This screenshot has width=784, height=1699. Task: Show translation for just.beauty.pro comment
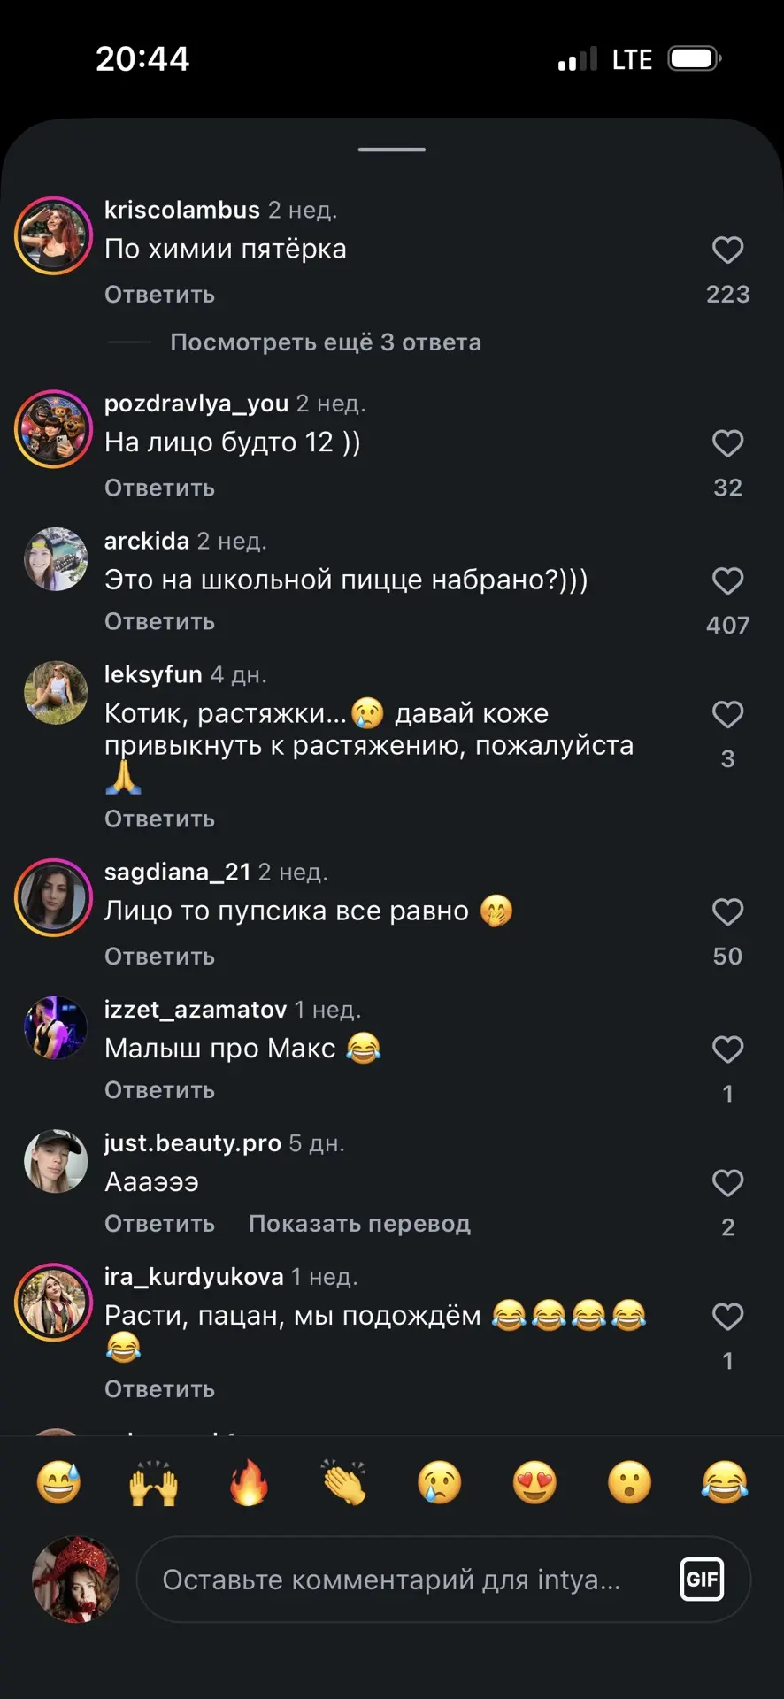pos(359,1224)
